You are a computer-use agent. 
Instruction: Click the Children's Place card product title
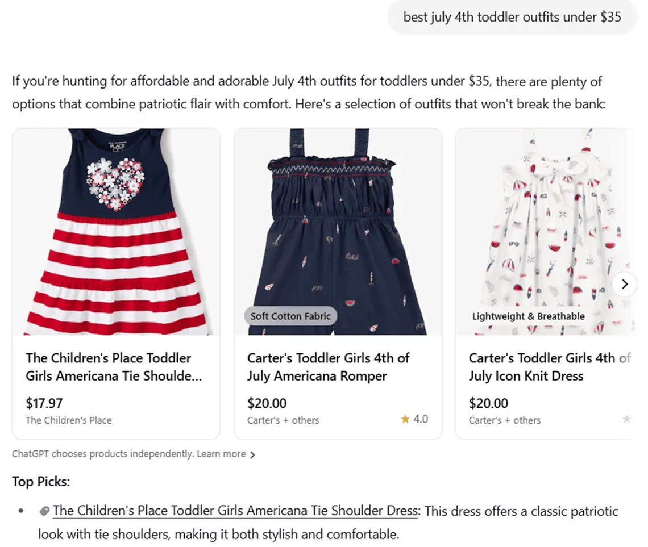tap(114, 367)
